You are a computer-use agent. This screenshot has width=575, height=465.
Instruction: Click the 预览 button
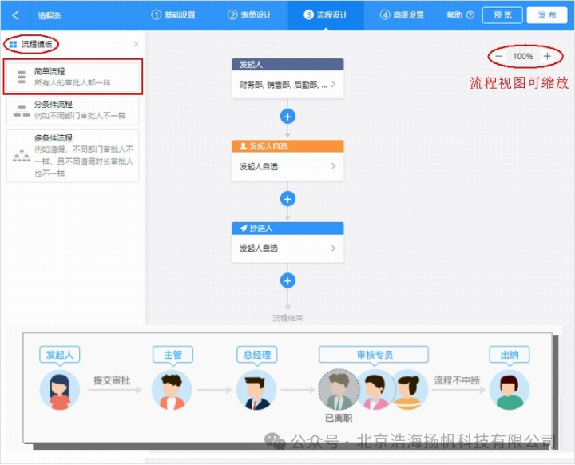point(502,15)
